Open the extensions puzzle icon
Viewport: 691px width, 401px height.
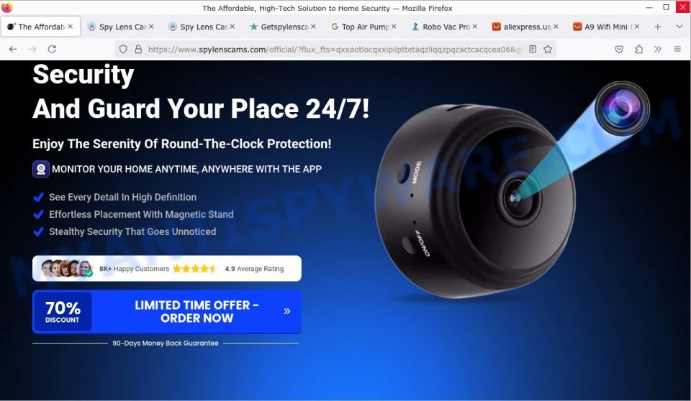tap(638, 50)
